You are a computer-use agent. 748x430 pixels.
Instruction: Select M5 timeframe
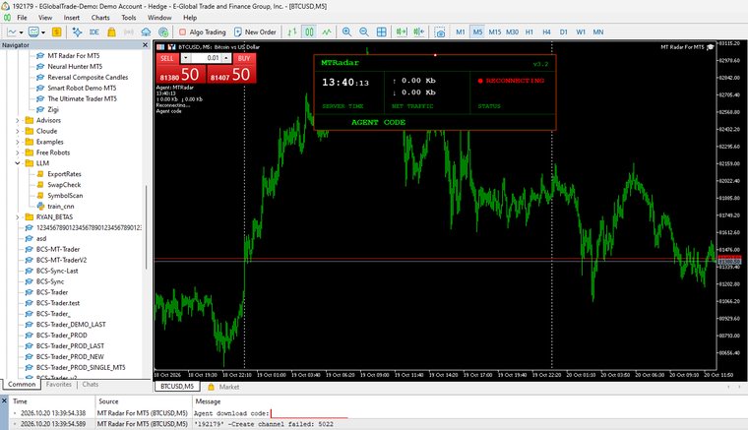477,31
